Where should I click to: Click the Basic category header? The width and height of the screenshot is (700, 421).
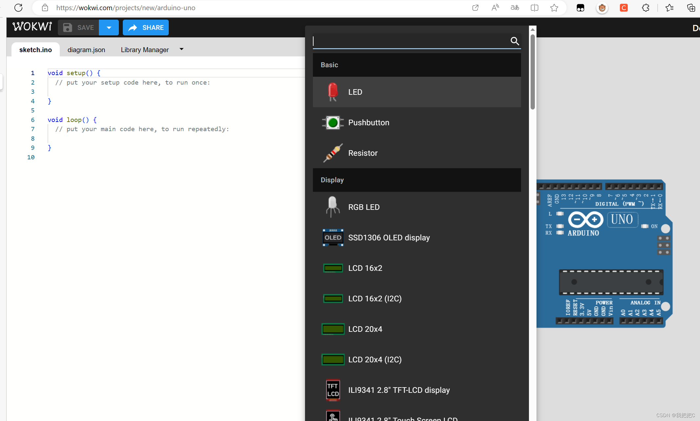point(417,65)
